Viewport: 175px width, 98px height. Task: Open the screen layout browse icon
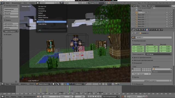(38, 3)
